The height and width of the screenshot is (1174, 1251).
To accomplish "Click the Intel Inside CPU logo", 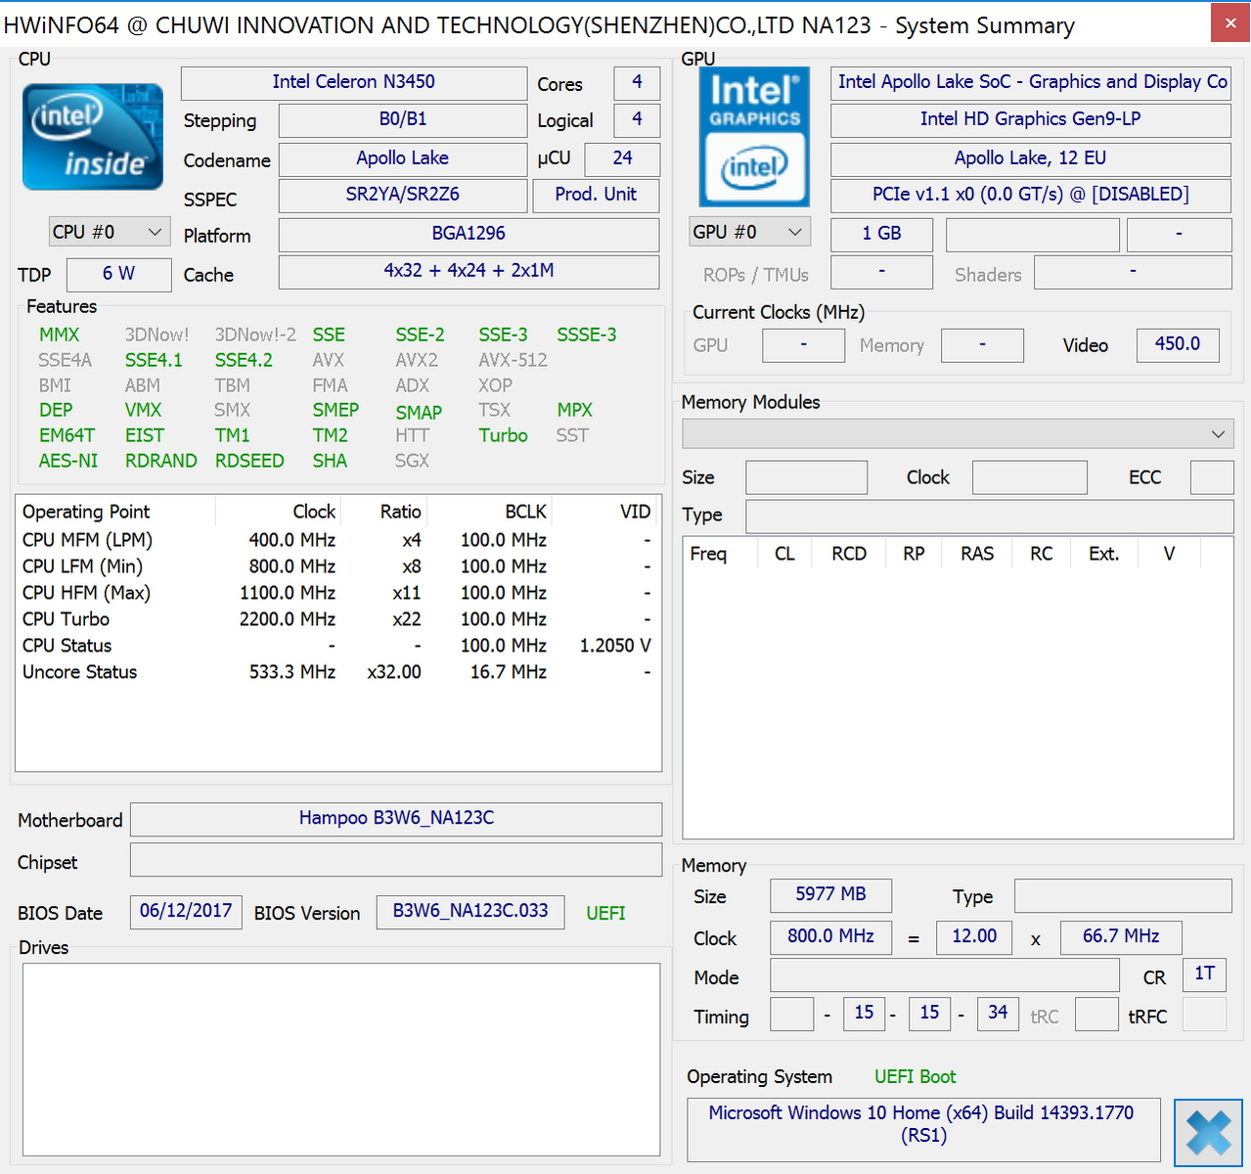I will pos(93,137).
